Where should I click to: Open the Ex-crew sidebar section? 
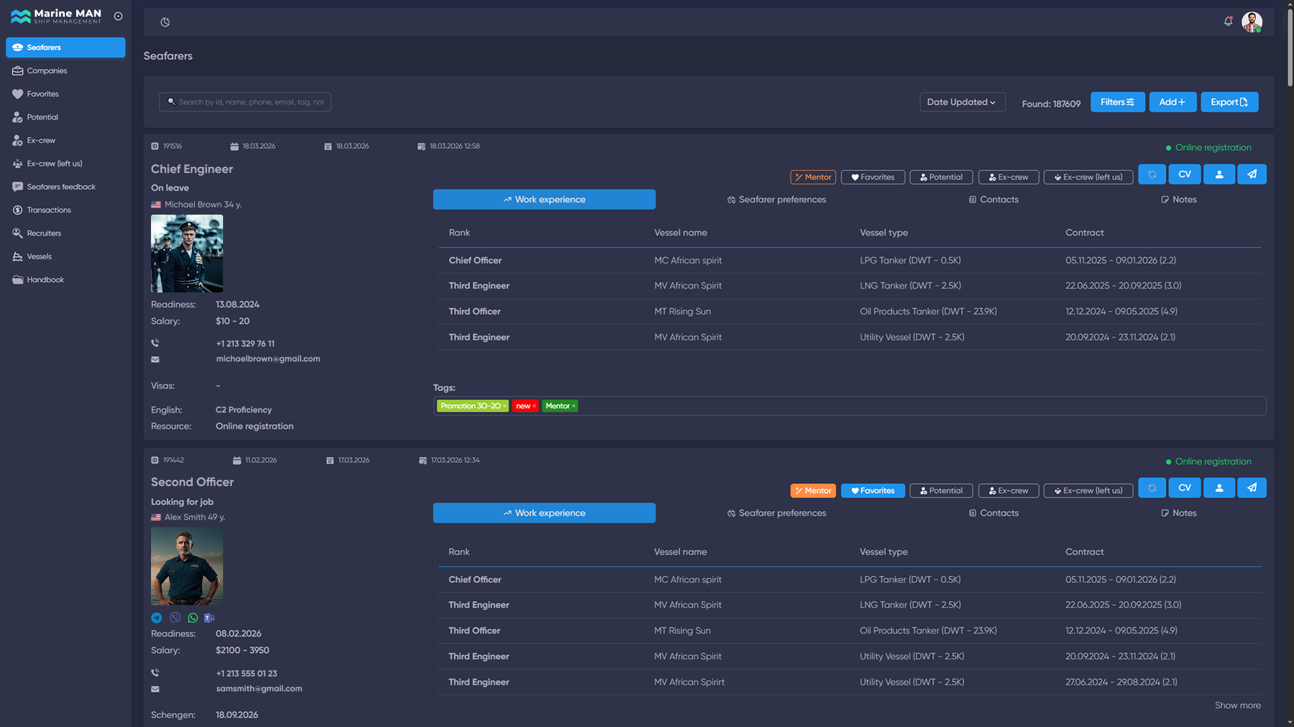[65, 141]
